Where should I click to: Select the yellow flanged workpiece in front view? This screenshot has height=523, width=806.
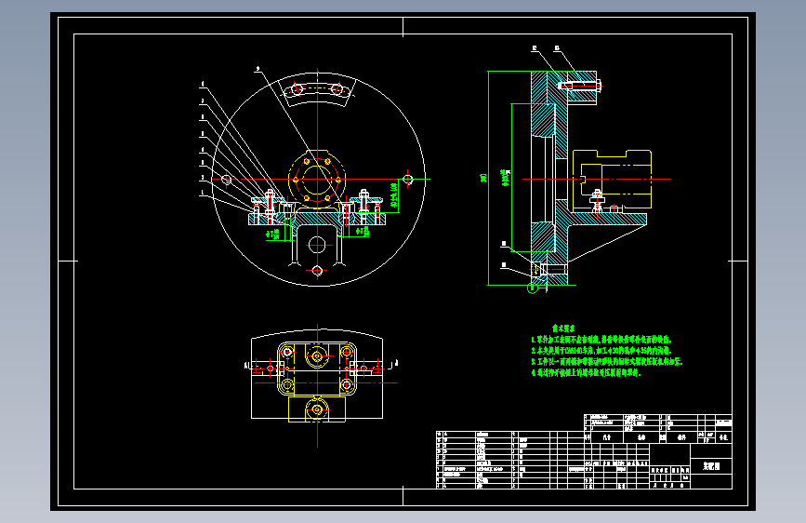[x=317, y=179]
